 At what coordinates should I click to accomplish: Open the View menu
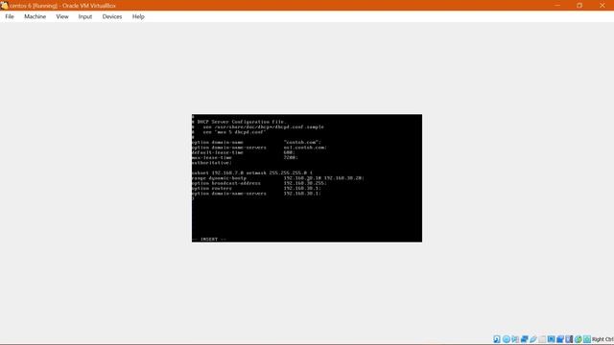pos(62,16)
